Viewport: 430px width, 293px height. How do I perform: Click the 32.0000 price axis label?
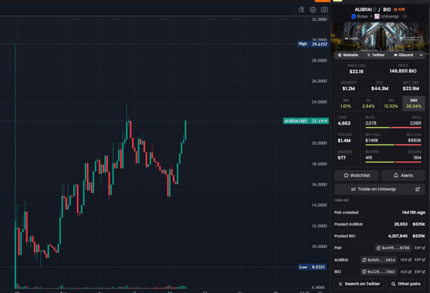point(319,19)
